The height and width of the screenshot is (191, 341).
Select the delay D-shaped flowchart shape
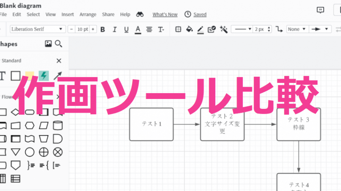tap(58, 139)
